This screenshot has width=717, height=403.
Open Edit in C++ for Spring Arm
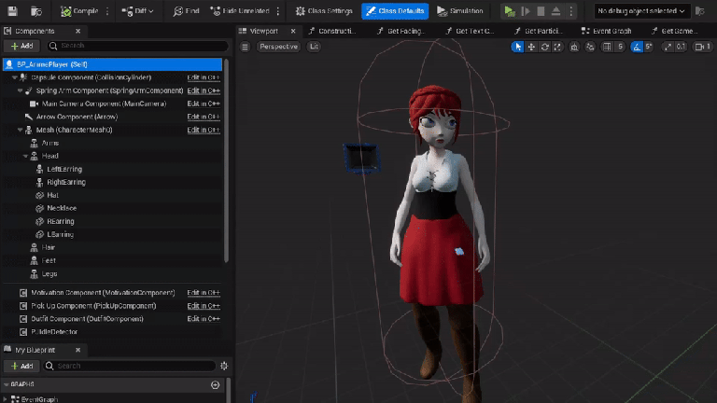click(204, 90)
